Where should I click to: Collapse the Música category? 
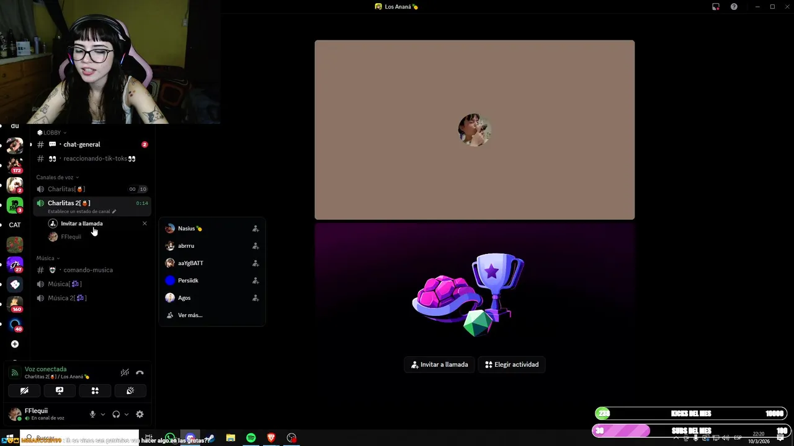coord(48,258)
